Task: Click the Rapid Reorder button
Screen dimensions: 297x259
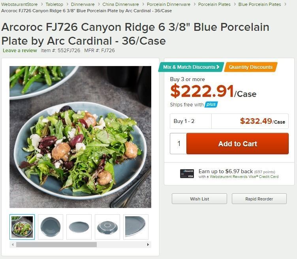Action: pos(259,199)
